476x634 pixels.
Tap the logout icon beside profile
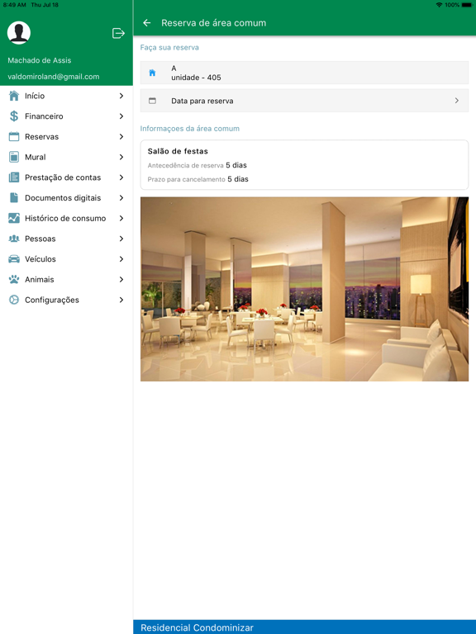[118, 33]
